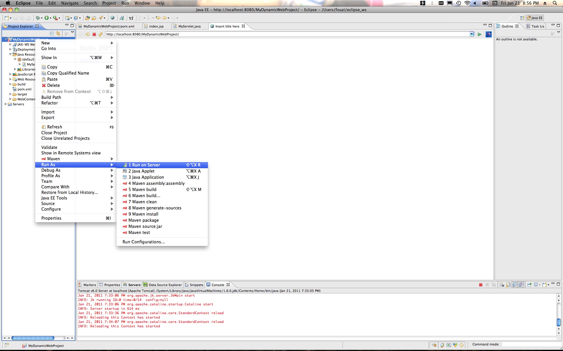Expand the Java Resources tree item
The height and width of the screenshot is (351, 563).
tap(9, 54)
